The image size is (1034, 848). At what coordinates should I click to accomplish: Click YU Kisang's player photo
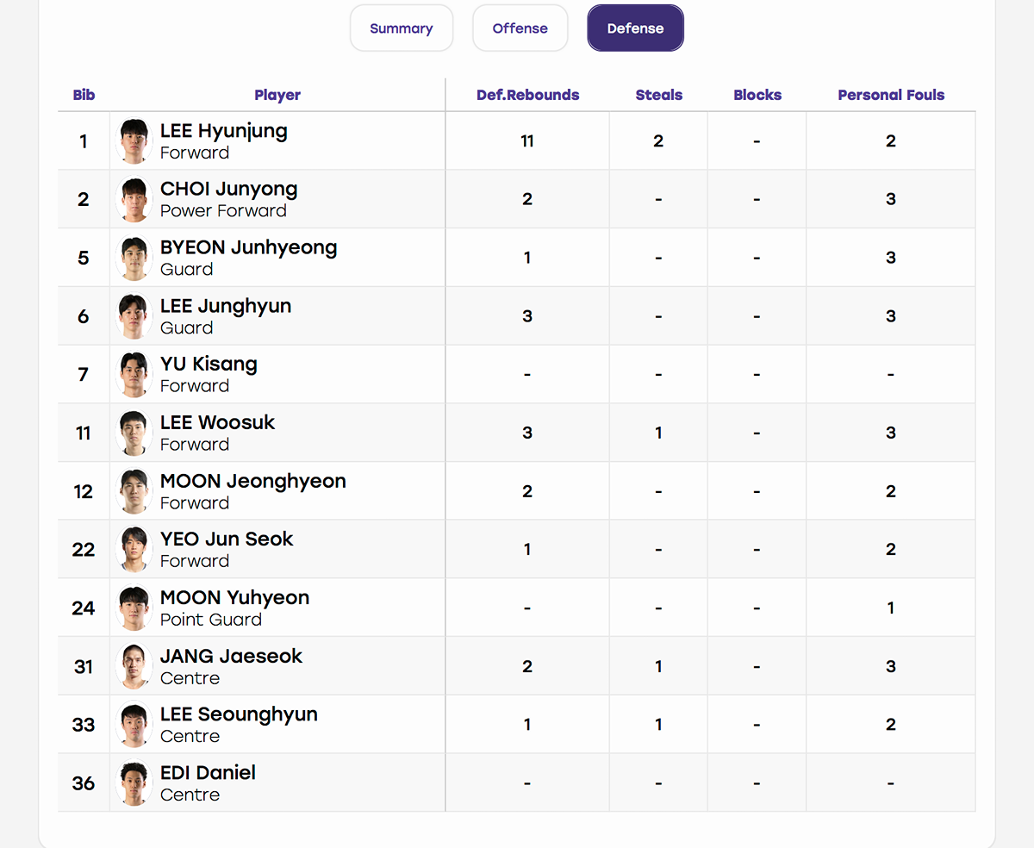coord(134,375)
